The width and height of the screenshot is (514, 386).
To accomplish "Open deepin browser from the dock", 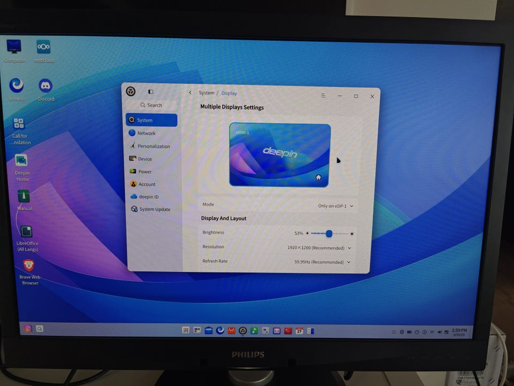I will [x=220, y=331].
